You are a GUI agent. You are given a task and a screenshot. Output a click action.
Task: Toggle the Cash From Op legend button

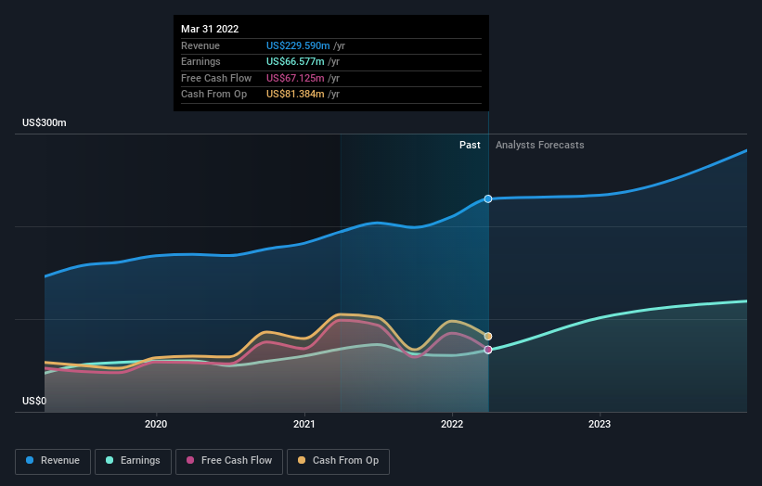pyautogui.click(x=338, y=461)
